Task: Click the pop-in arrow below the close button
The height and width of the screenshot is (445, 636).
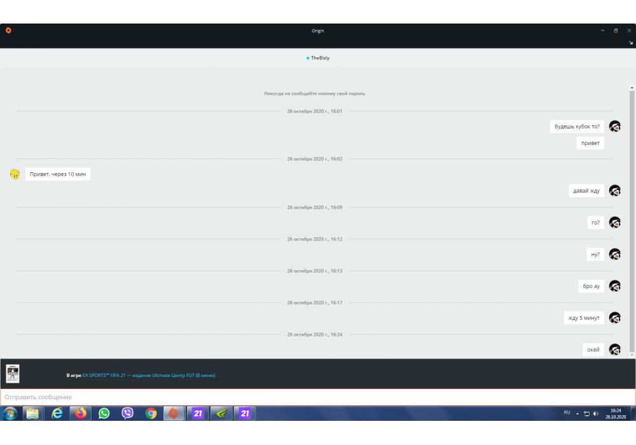Action: click(631, 43)
